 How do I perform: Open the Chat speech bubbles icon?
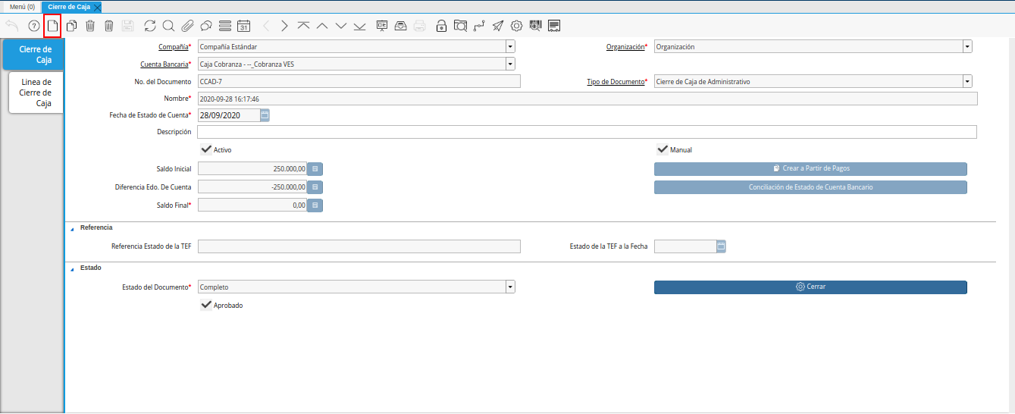click(205, 26)
